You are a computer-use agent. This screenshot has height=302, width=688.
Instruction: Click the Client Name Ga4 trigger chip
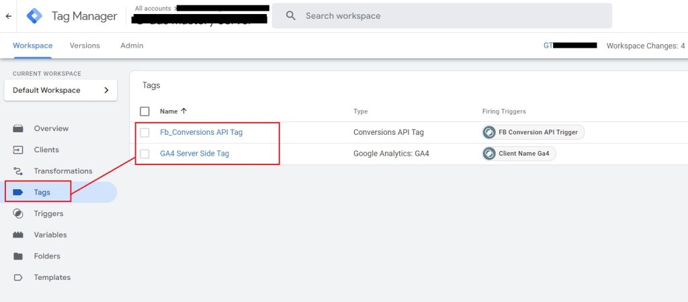519,154
